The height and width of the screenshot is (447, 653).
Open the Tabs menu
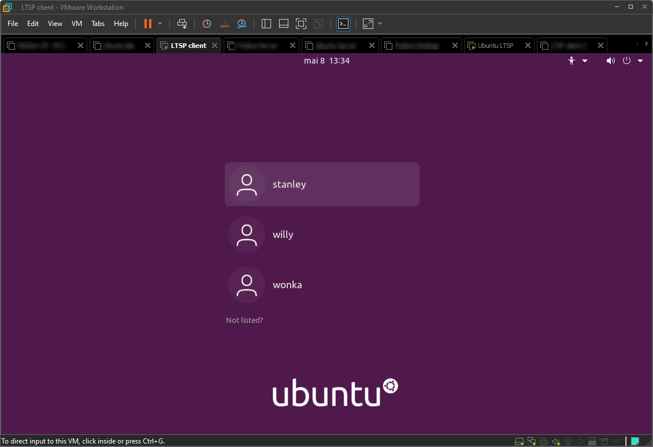[x=98, y=24]
